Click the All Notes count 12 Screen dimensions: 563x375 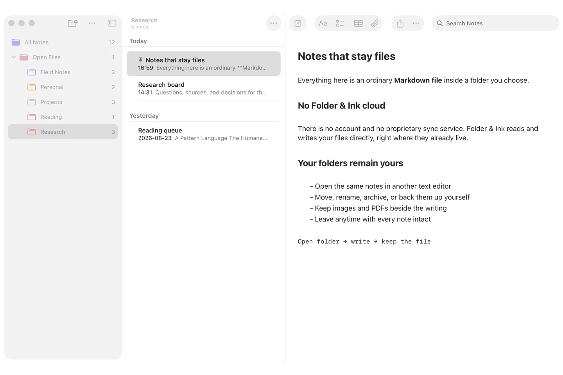pos(111,42)
